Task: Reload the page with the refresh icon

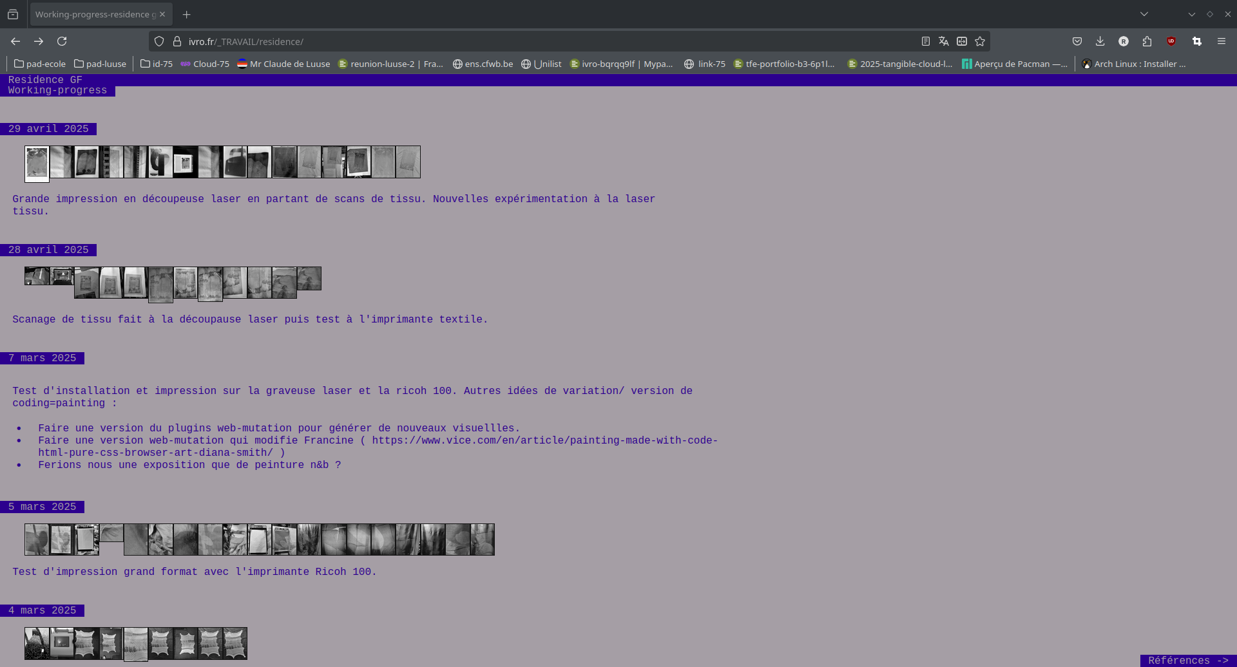Action: [62, 41]
